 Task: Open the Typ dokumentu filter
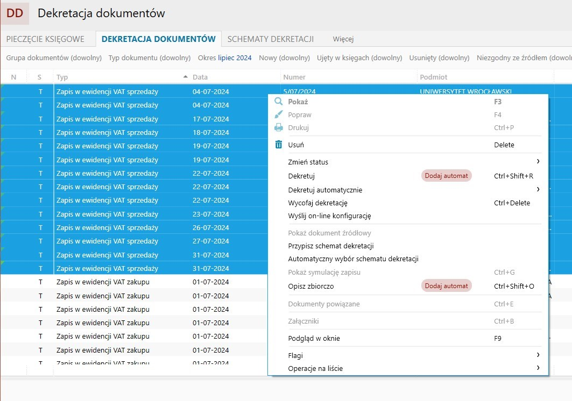click(149, 58)
